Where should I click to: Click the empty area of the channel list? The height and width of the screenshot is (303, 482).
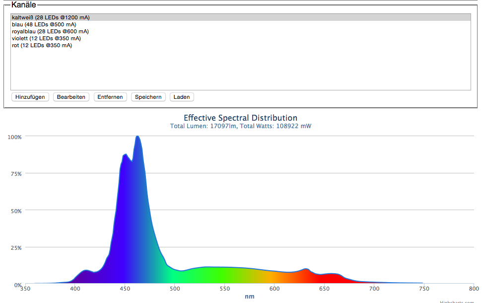click(x=240, y=70)
